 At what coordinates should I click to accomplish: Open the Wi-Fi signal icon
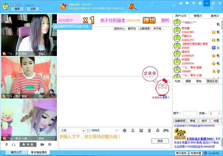coord(193,3)
